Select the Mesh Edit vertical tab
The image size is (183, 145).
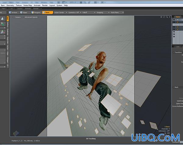coord(8,40)
